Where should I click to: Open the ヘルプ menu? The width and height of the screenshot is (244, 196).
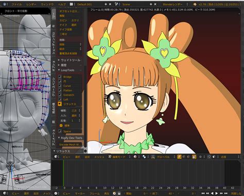pyautogui.click(x=62, y=4)
